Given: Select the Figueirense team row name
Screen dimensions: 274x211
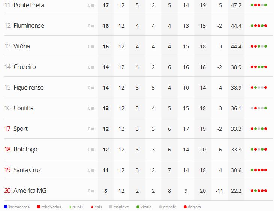Looking at the screenshot, I should point(28,87).
